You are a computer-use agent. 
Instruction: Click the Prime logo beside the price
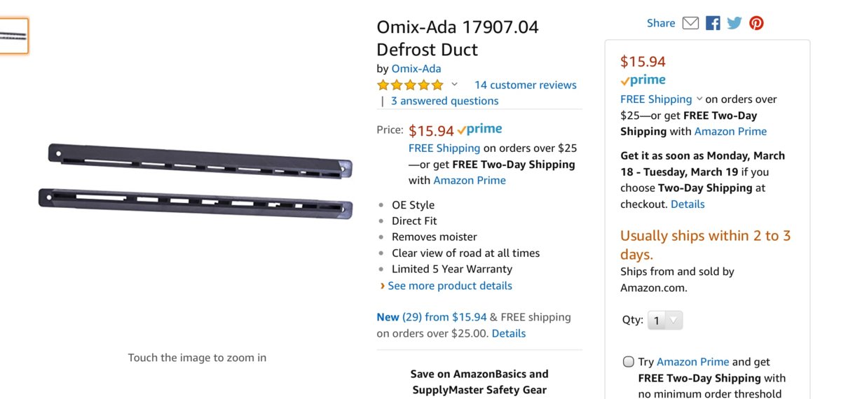(x=479, y=129)
